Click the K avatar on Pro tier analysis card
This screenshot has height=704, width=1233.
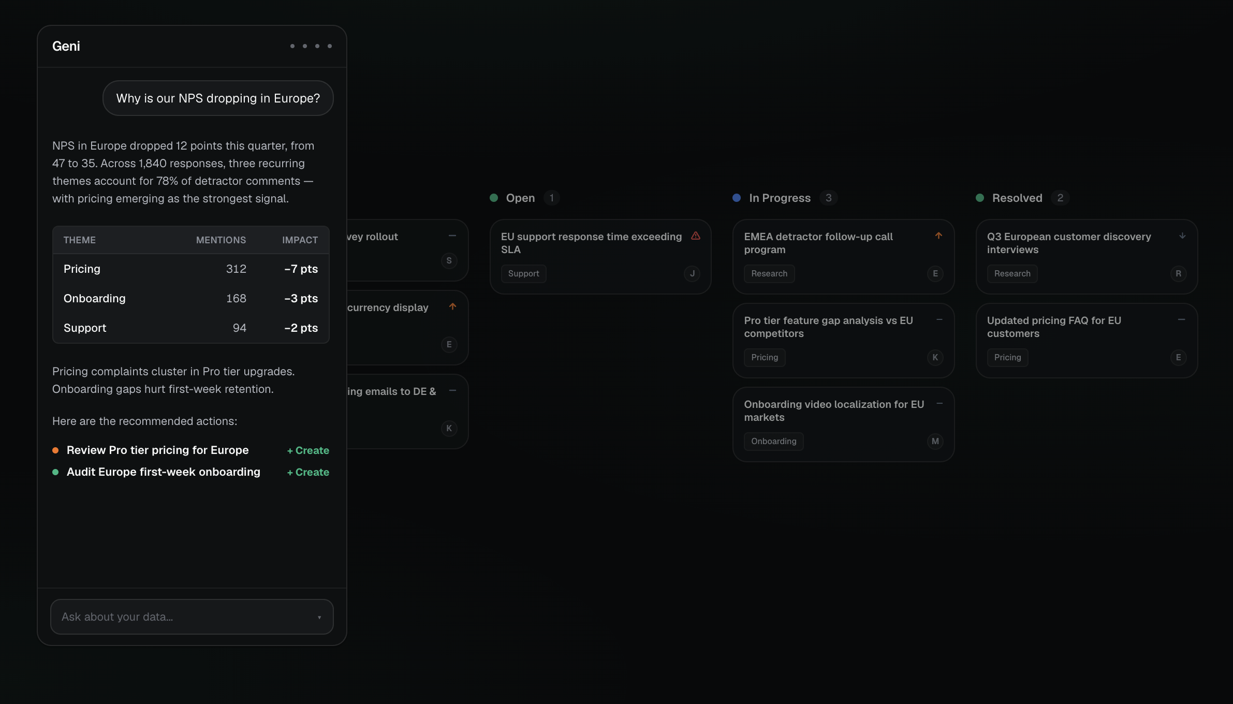pos(935,358)
